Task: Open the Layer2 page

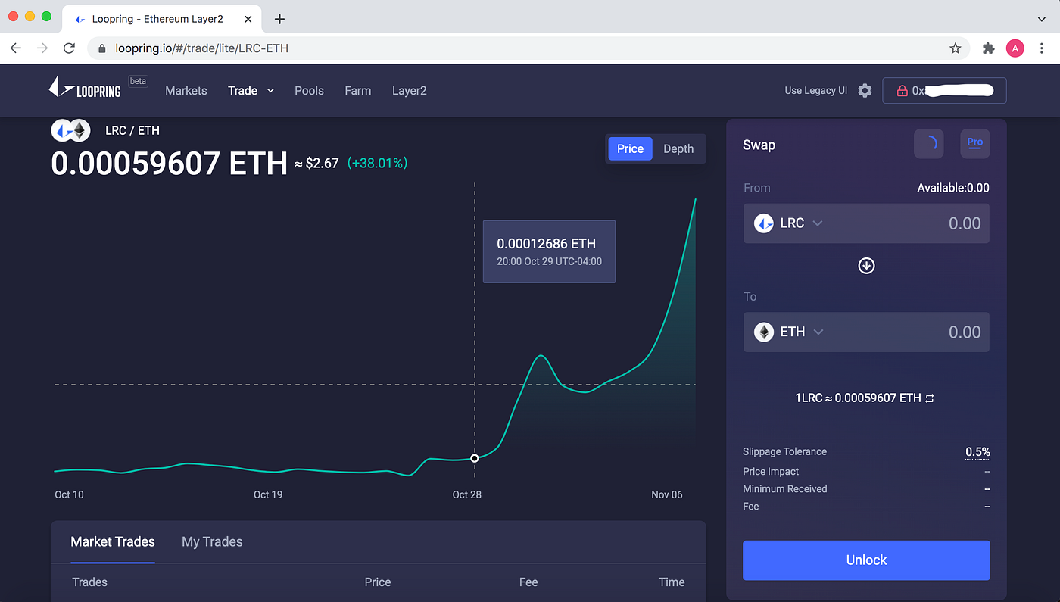Action: tap(409, 91)
